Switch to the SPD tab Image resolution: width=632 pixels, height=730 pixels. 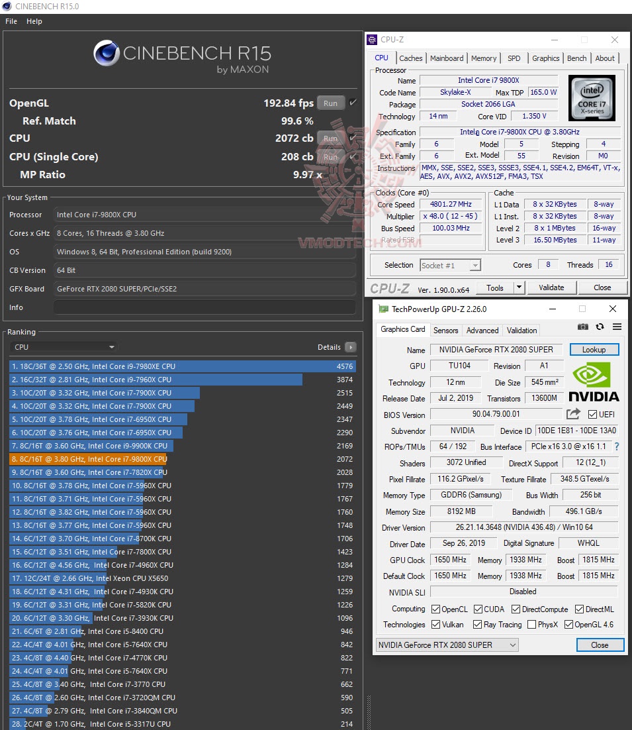[x=514, y=58]
